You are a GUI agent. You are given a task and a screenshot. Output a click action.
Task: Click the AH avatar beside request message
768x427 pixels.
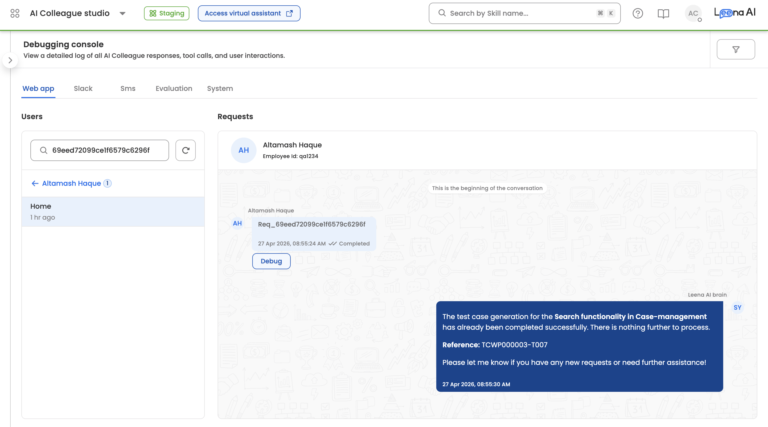237,223
